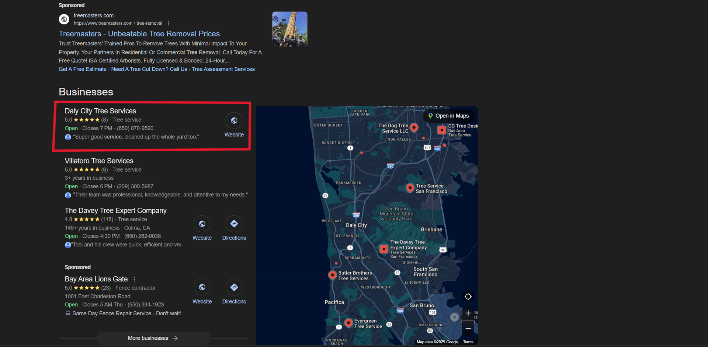The image size is (708, 347).
Task: Open the map Terms link
Action: pyautogui.click(x=468, y=342)
